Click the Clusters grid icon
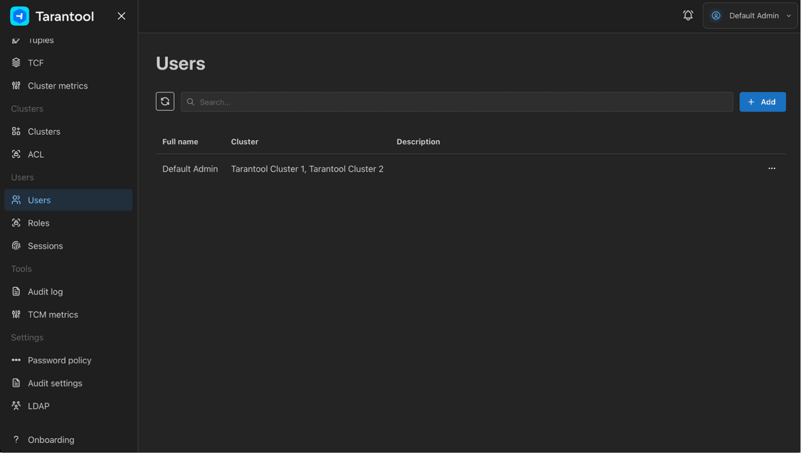This screenshot has height=455, width=802. pos(16,132)
